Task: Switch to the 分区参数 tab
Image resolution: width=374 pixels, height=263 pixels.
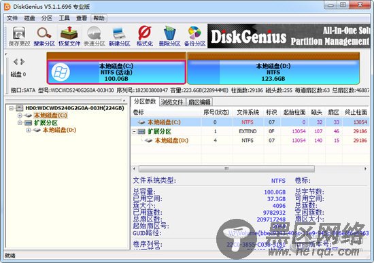Action: (145, 101)
